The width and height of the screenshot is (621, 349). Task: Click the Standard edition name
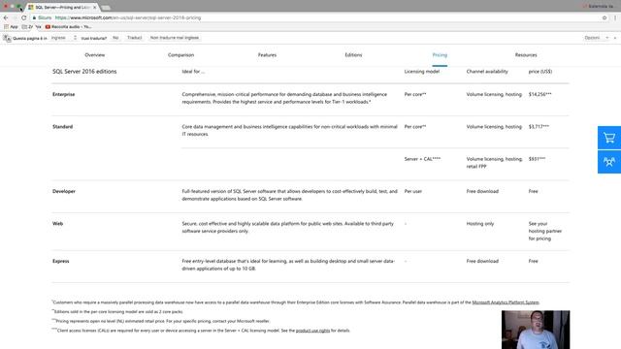point(62,127)
